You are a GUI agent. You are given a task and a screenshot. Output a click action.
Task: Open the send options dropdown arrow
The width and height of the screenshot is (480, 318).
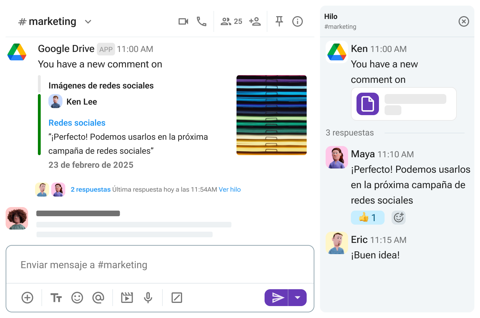298,297
